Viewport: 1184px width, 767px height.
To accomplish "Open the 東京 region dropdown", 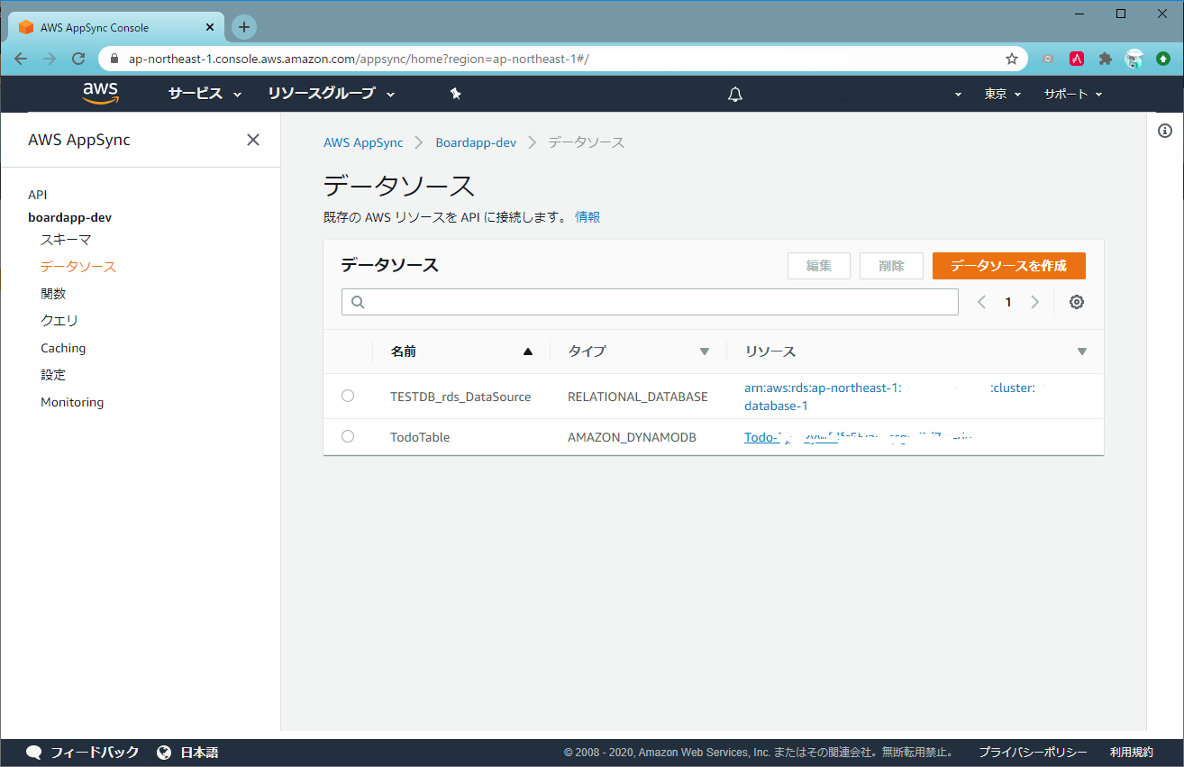I will (x=1003, y=94).
